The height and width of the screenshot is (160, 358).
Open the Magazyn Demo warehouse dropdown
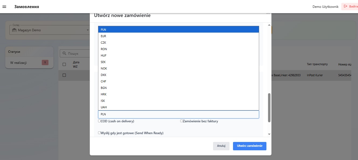tap(49, 30)
